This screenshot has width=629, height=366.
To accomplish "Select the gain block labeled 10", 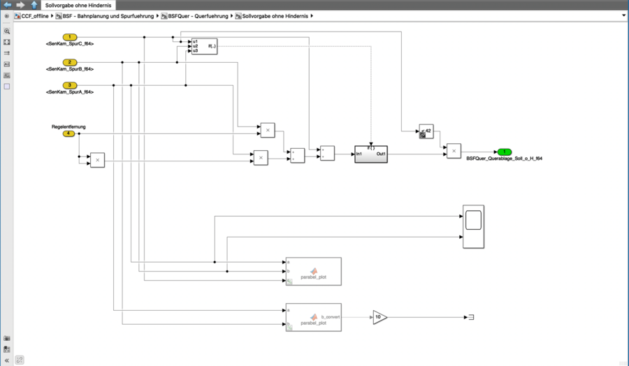I will click(379, 317).
